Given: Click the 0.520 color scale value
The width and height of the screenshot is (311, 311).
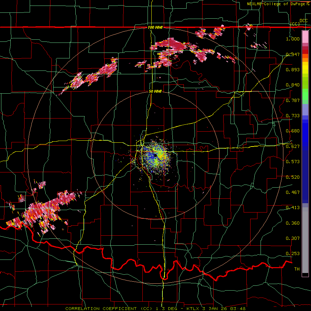Looking at the screenshot, I should click(293, 177).
